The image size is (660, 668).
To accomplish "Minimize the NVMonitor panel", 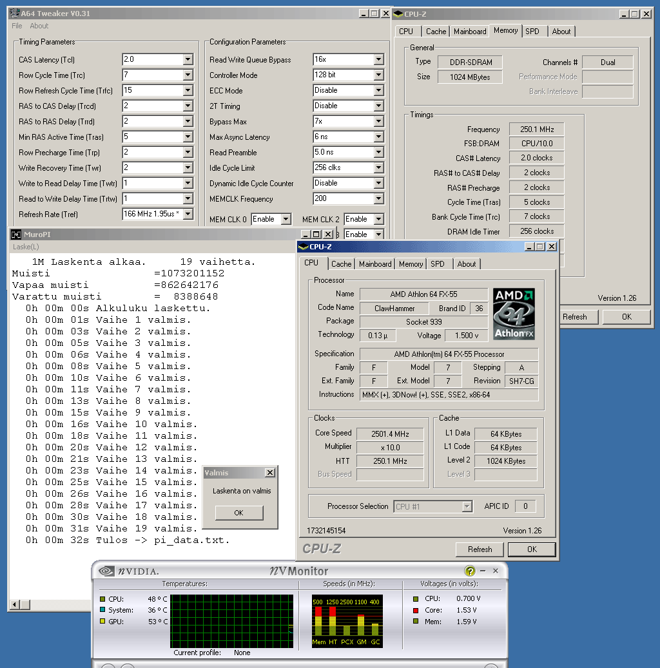I will coord(483,571).
